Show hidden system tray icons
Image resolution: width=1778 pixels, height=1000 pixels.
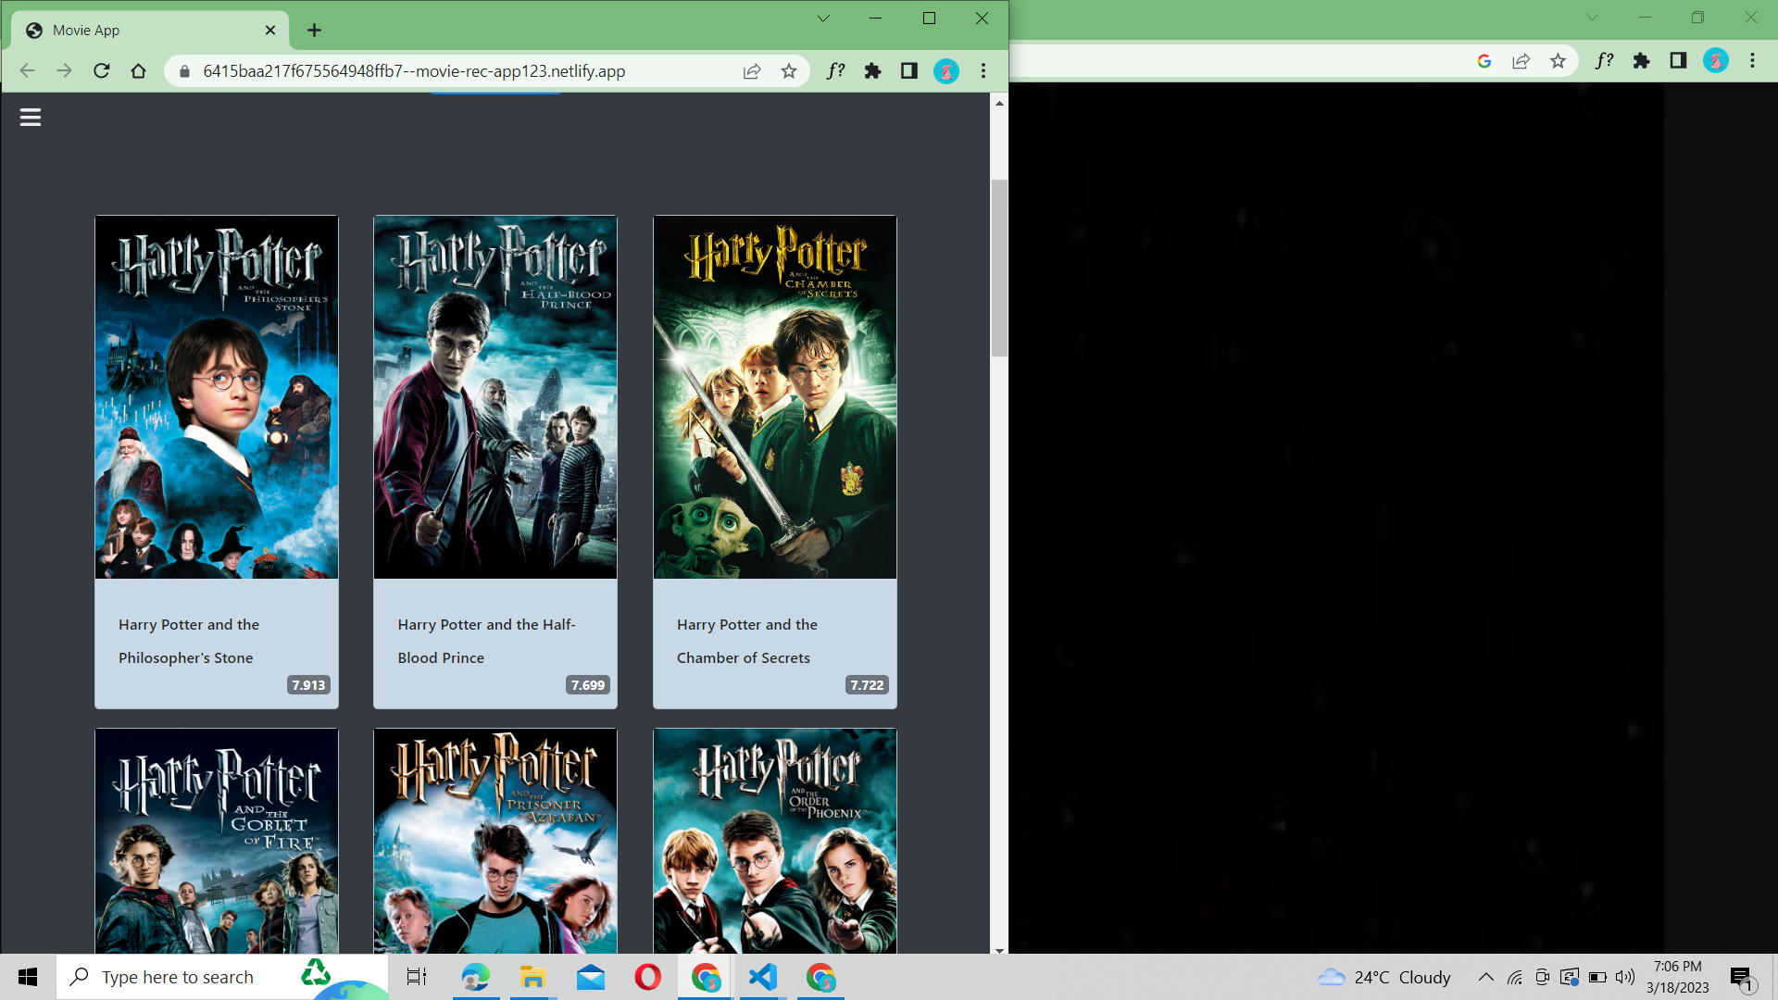click(x=1485, y=977)
